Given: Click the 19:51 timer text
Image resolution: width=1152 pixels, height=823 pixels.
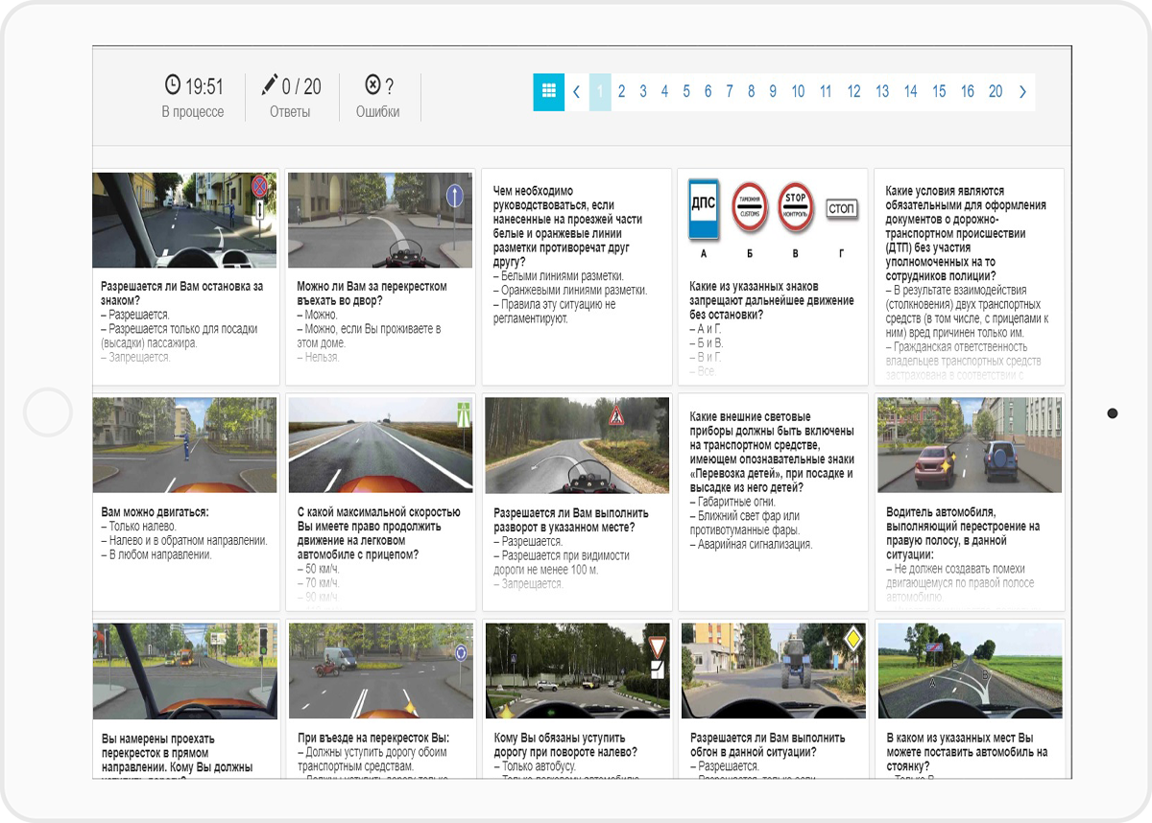Looking at the screenshot, I should click(204, 86).
